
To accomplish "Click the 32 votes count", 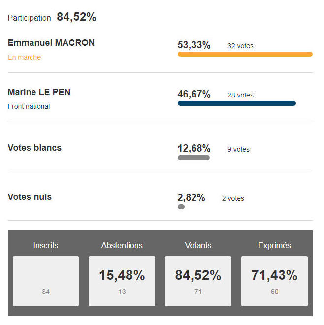I will [240, 46].
